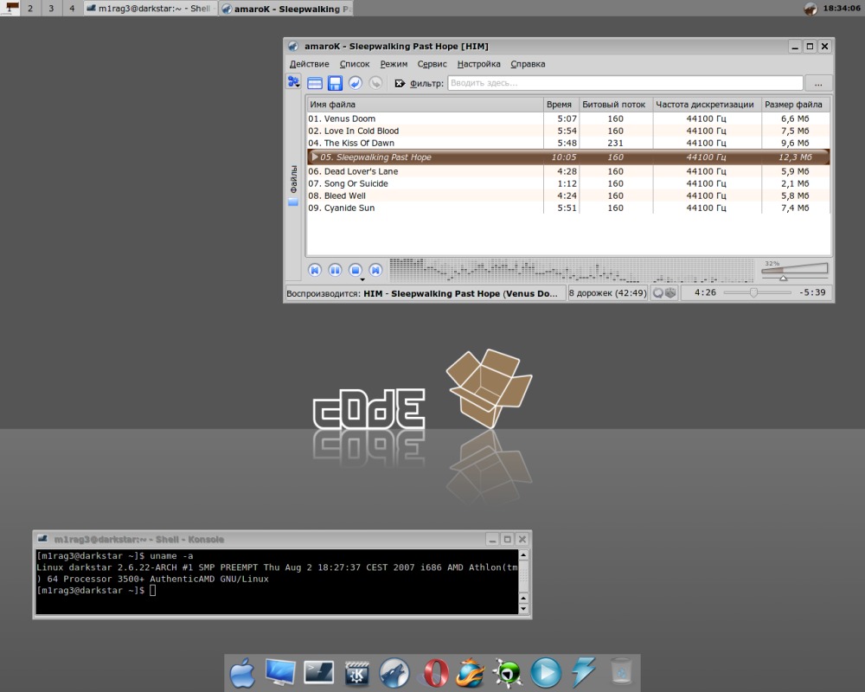Click the undo arrow toolbar icon
This screenshot has height=692, width=865.
coord(356,83)
